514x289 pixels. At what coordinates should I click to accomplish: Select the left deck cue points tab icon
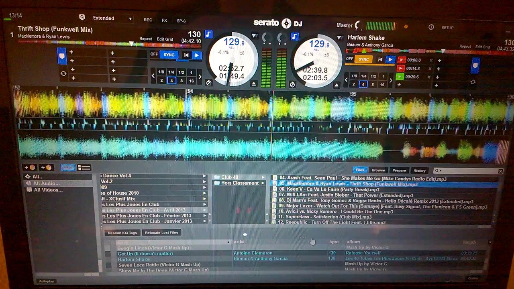(x=62, y=56)
